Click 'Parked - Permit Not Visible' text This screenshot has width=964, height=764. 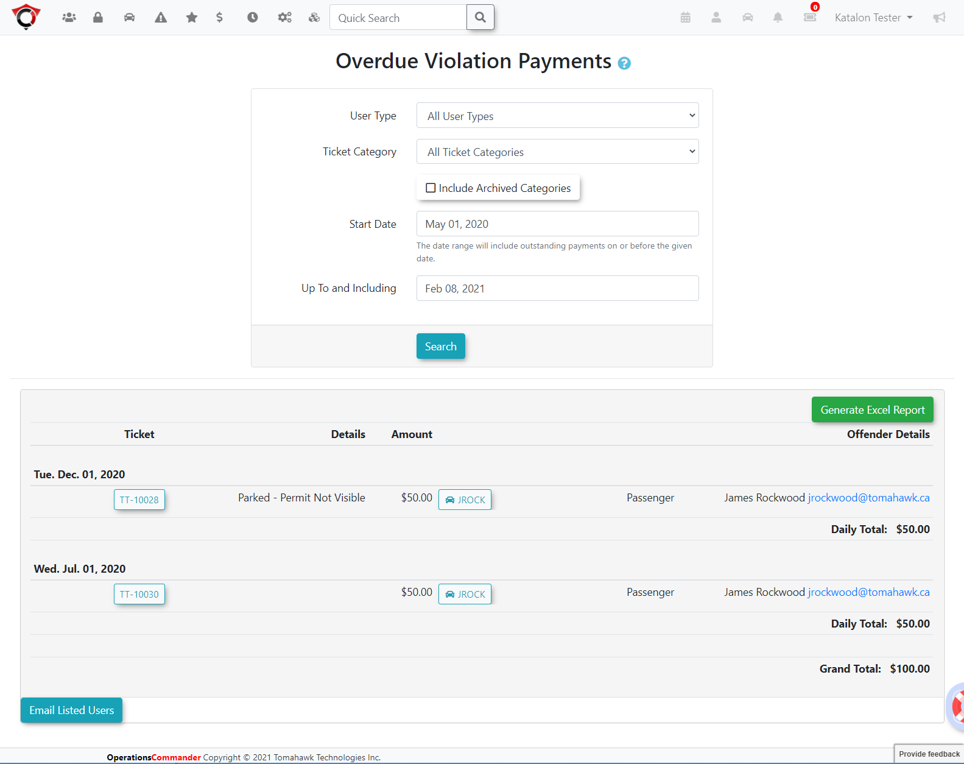(302, 498)
